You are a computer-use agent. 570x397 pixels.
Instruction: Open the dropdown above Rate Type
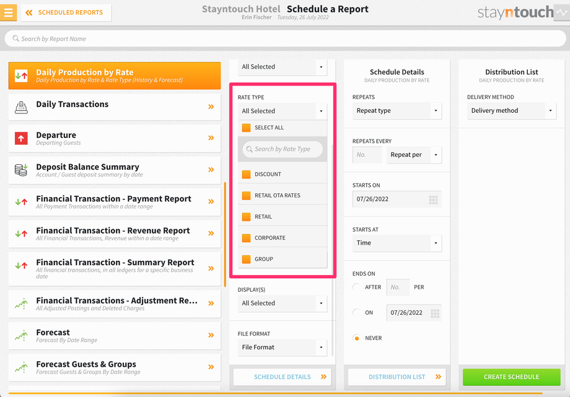pos(283,67)
